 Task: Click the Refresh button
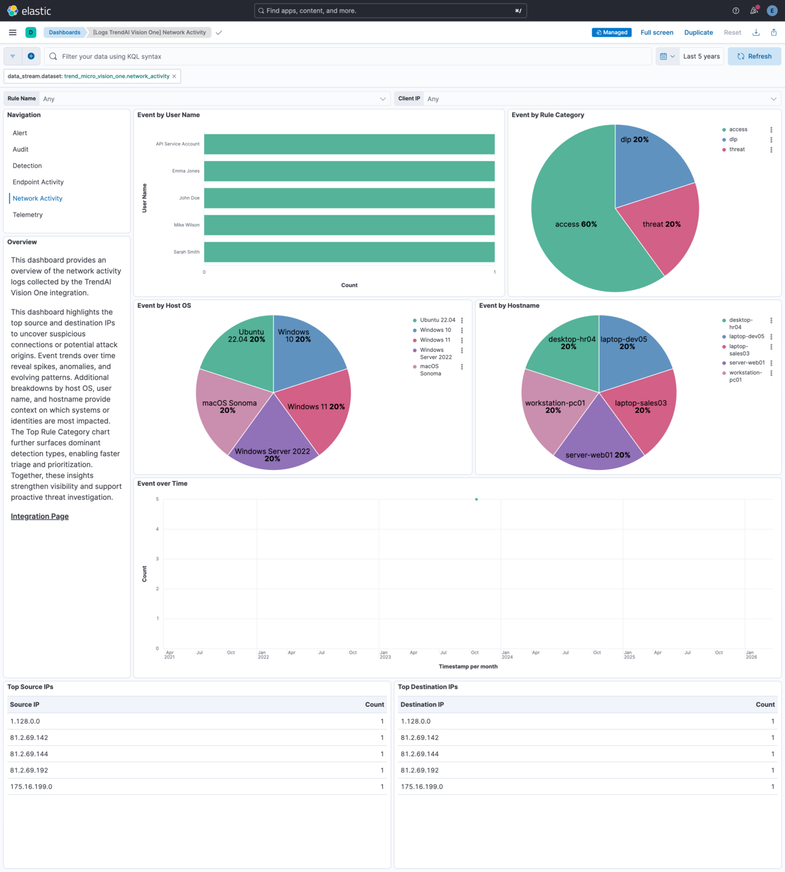[x=754, y=56]
